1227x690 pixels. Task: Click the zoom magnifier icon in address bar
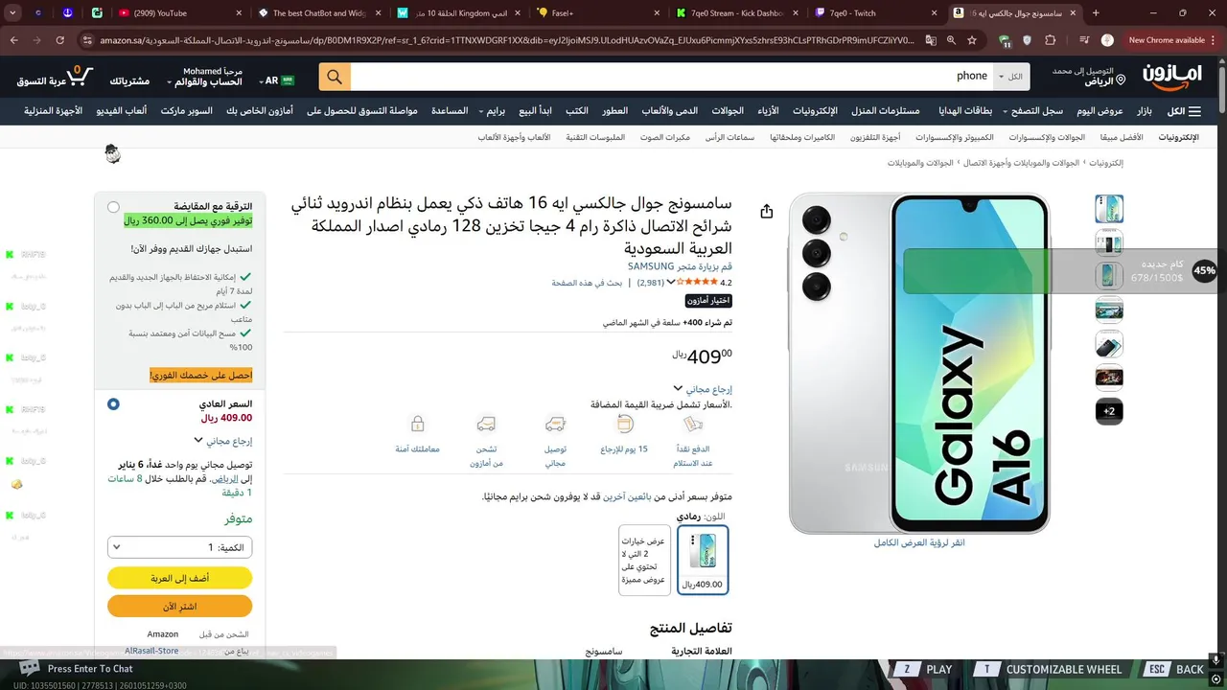(951, 40)
